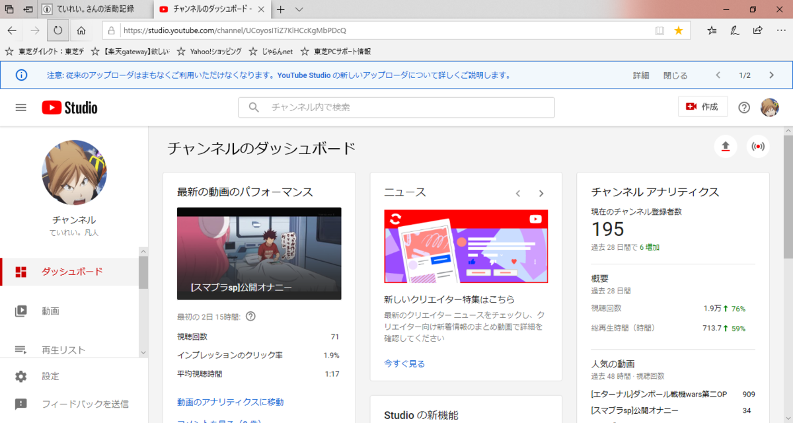Click help icon beside 最初の2日15時間

tap(250, 316)
